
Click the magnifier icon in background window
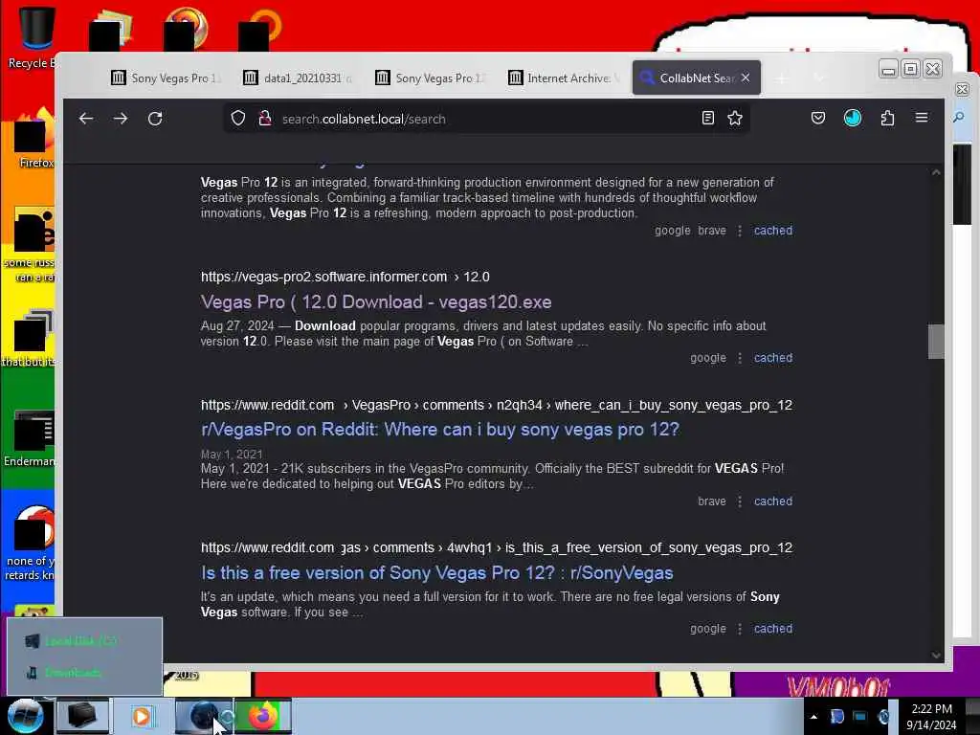(959, 117)
